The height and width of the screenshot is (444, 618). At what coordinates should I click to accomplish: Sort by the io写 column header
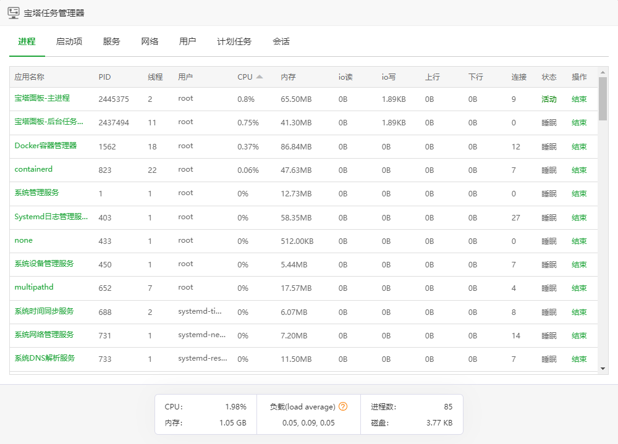(389, 77)
